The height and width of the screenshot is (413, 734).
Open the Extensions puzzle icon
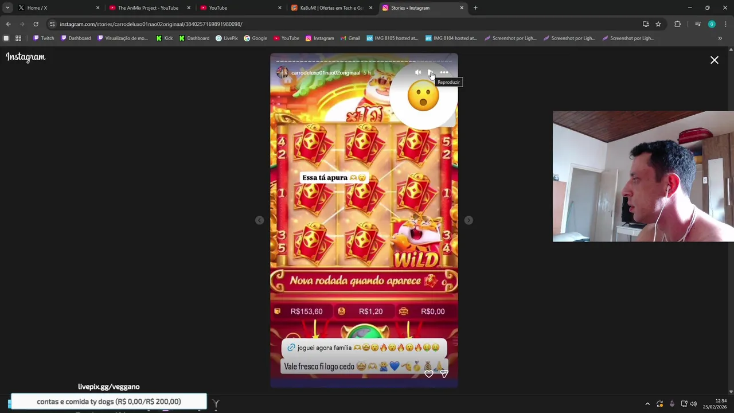pyautogui.click(x=678, y=24)
